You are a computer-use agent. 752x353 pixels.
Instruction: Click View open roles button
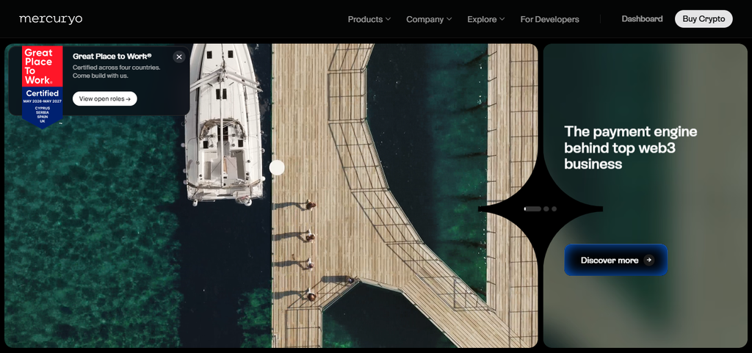(x=104, y=98)
